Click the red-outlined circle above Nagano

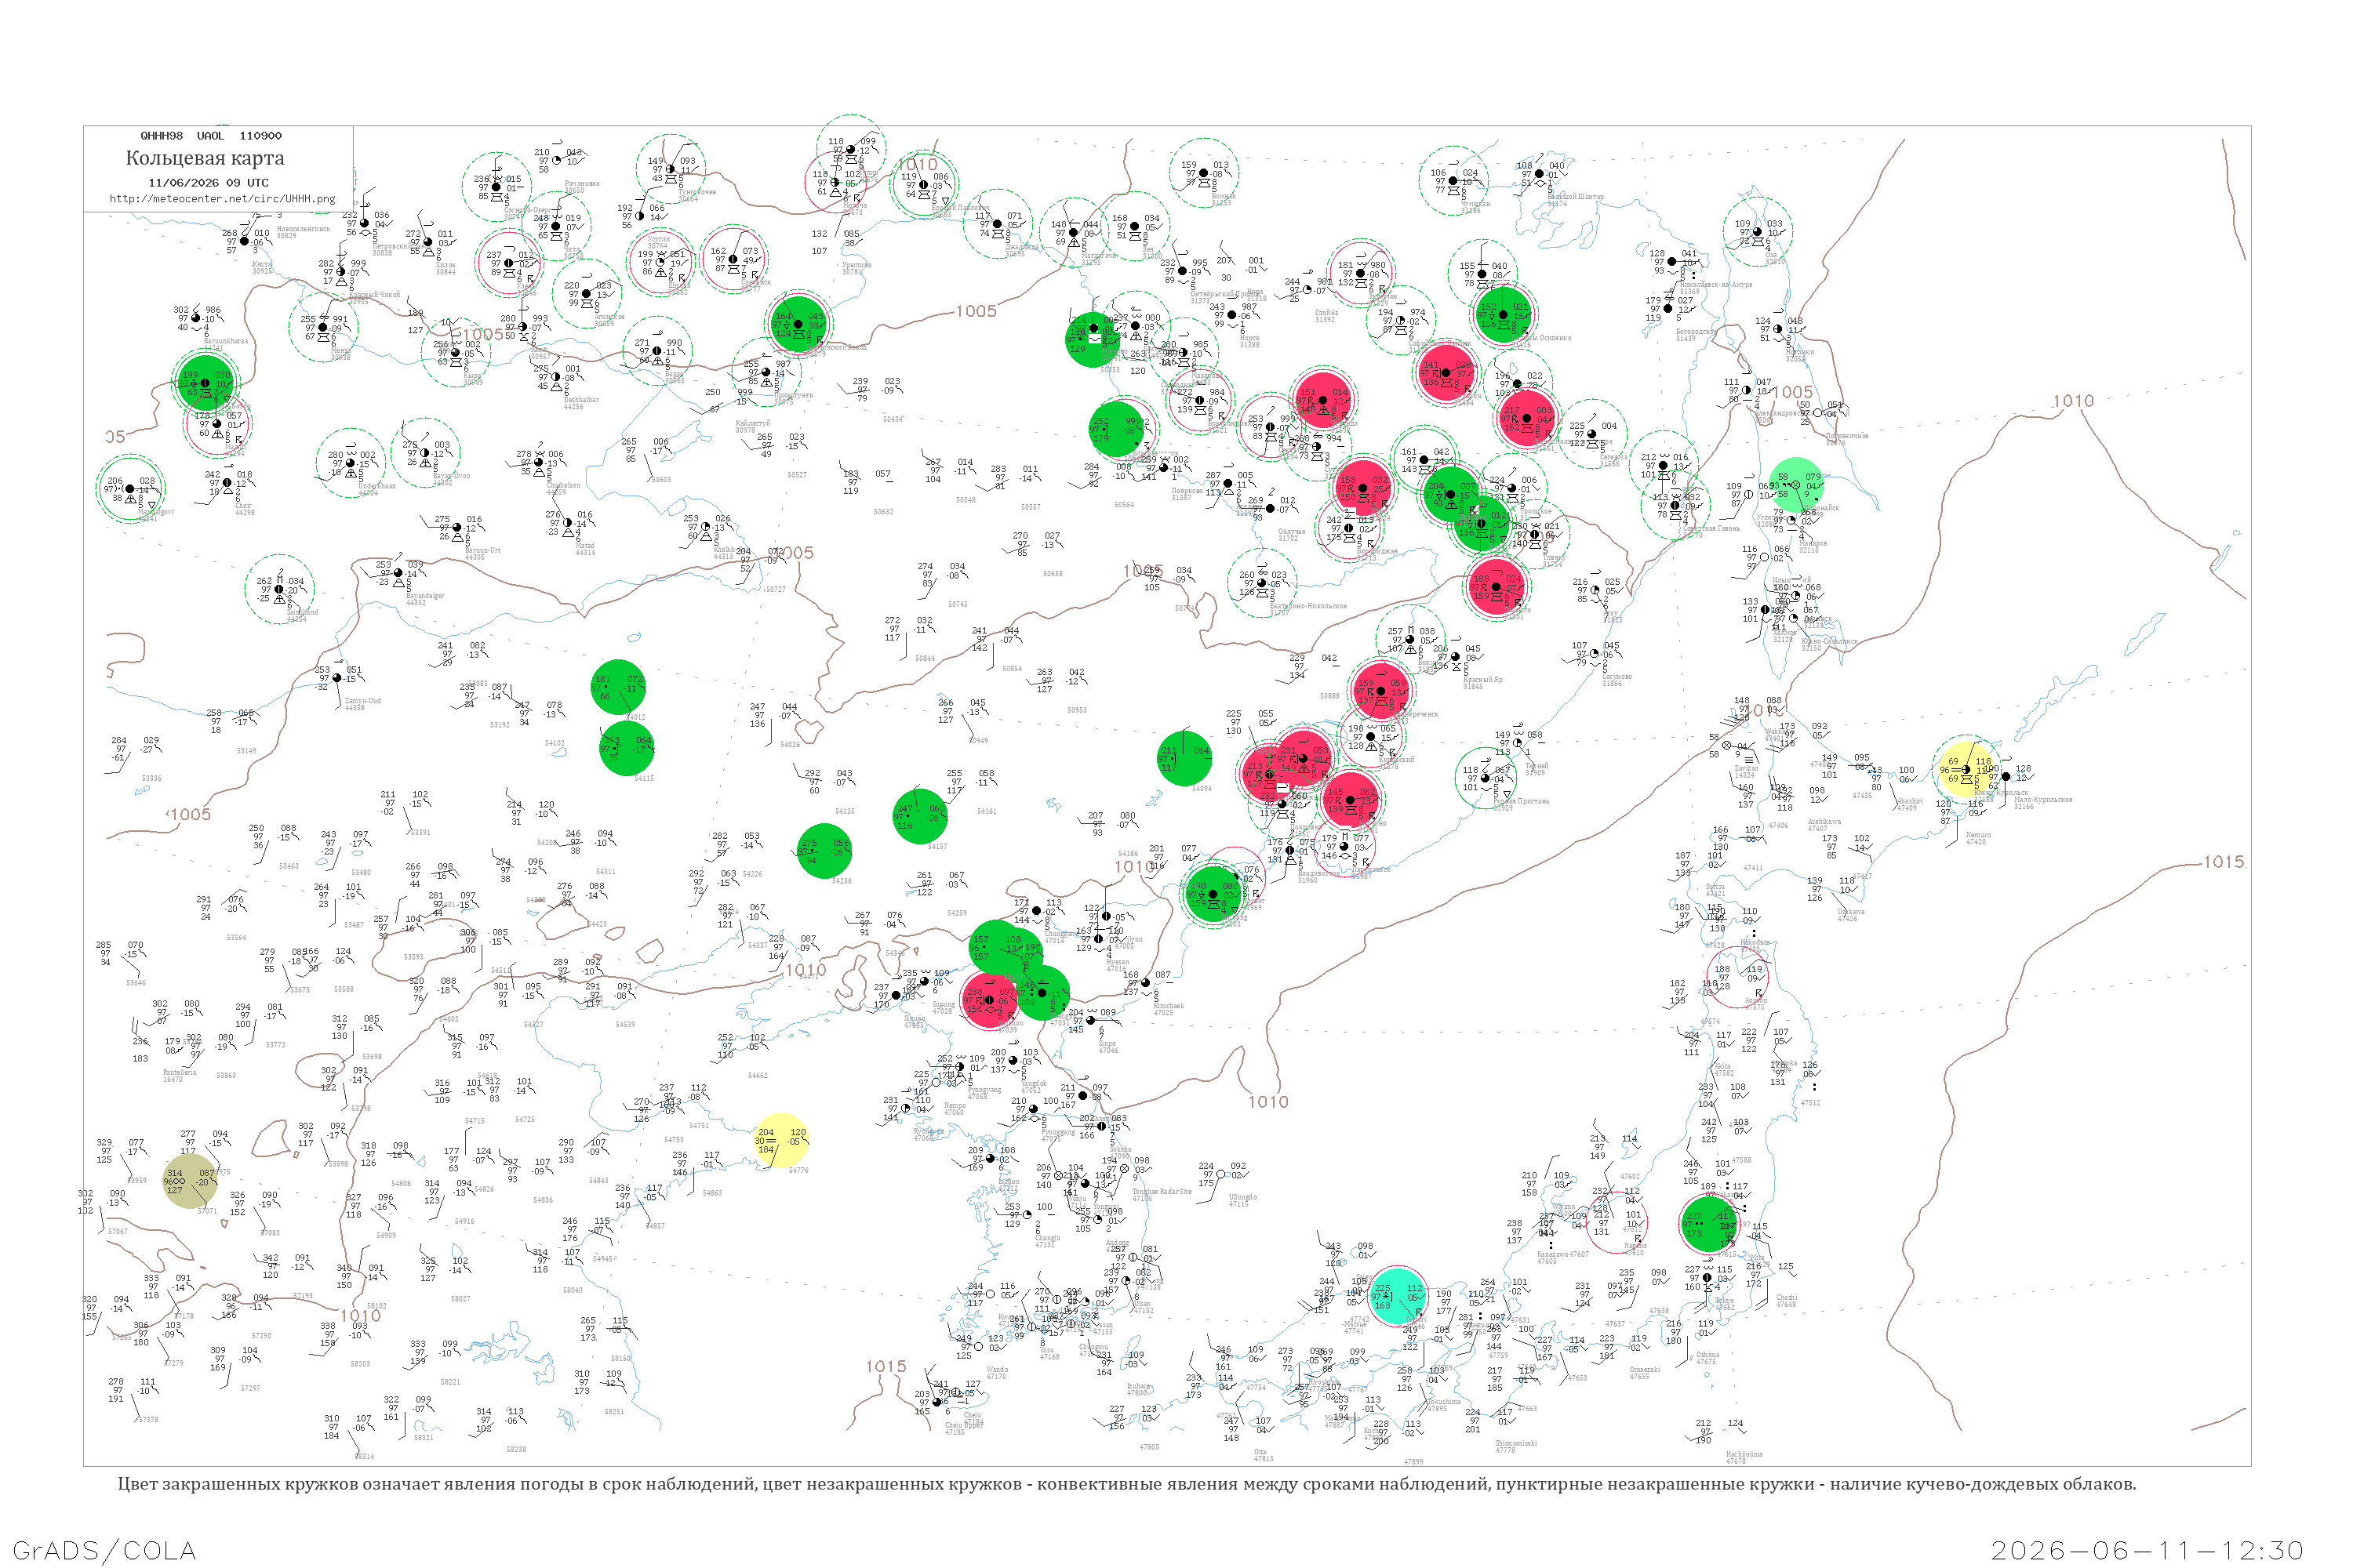1617,1222
